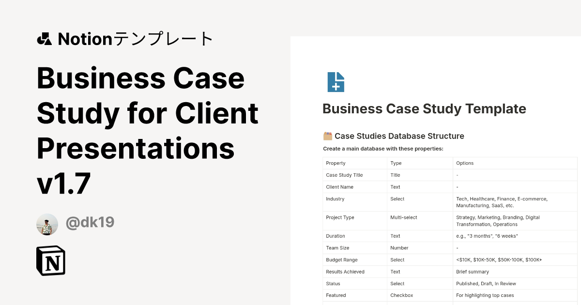
Task: Click the black Notion N logo
Action: point(50,261)
